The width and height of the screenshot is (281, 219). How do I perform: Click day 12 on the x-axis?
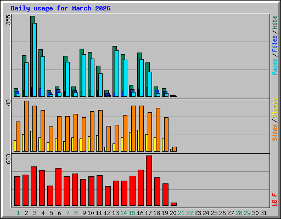click(107, 213)
